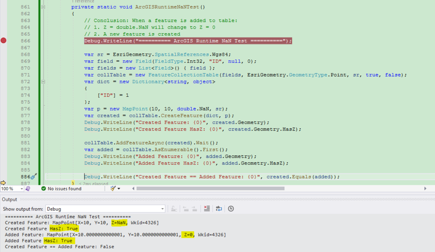Click Find Message in Code icon in Output

174,209
